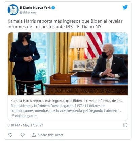Click the share upload arrow icon
135x141 pixels.
point(34,135)
